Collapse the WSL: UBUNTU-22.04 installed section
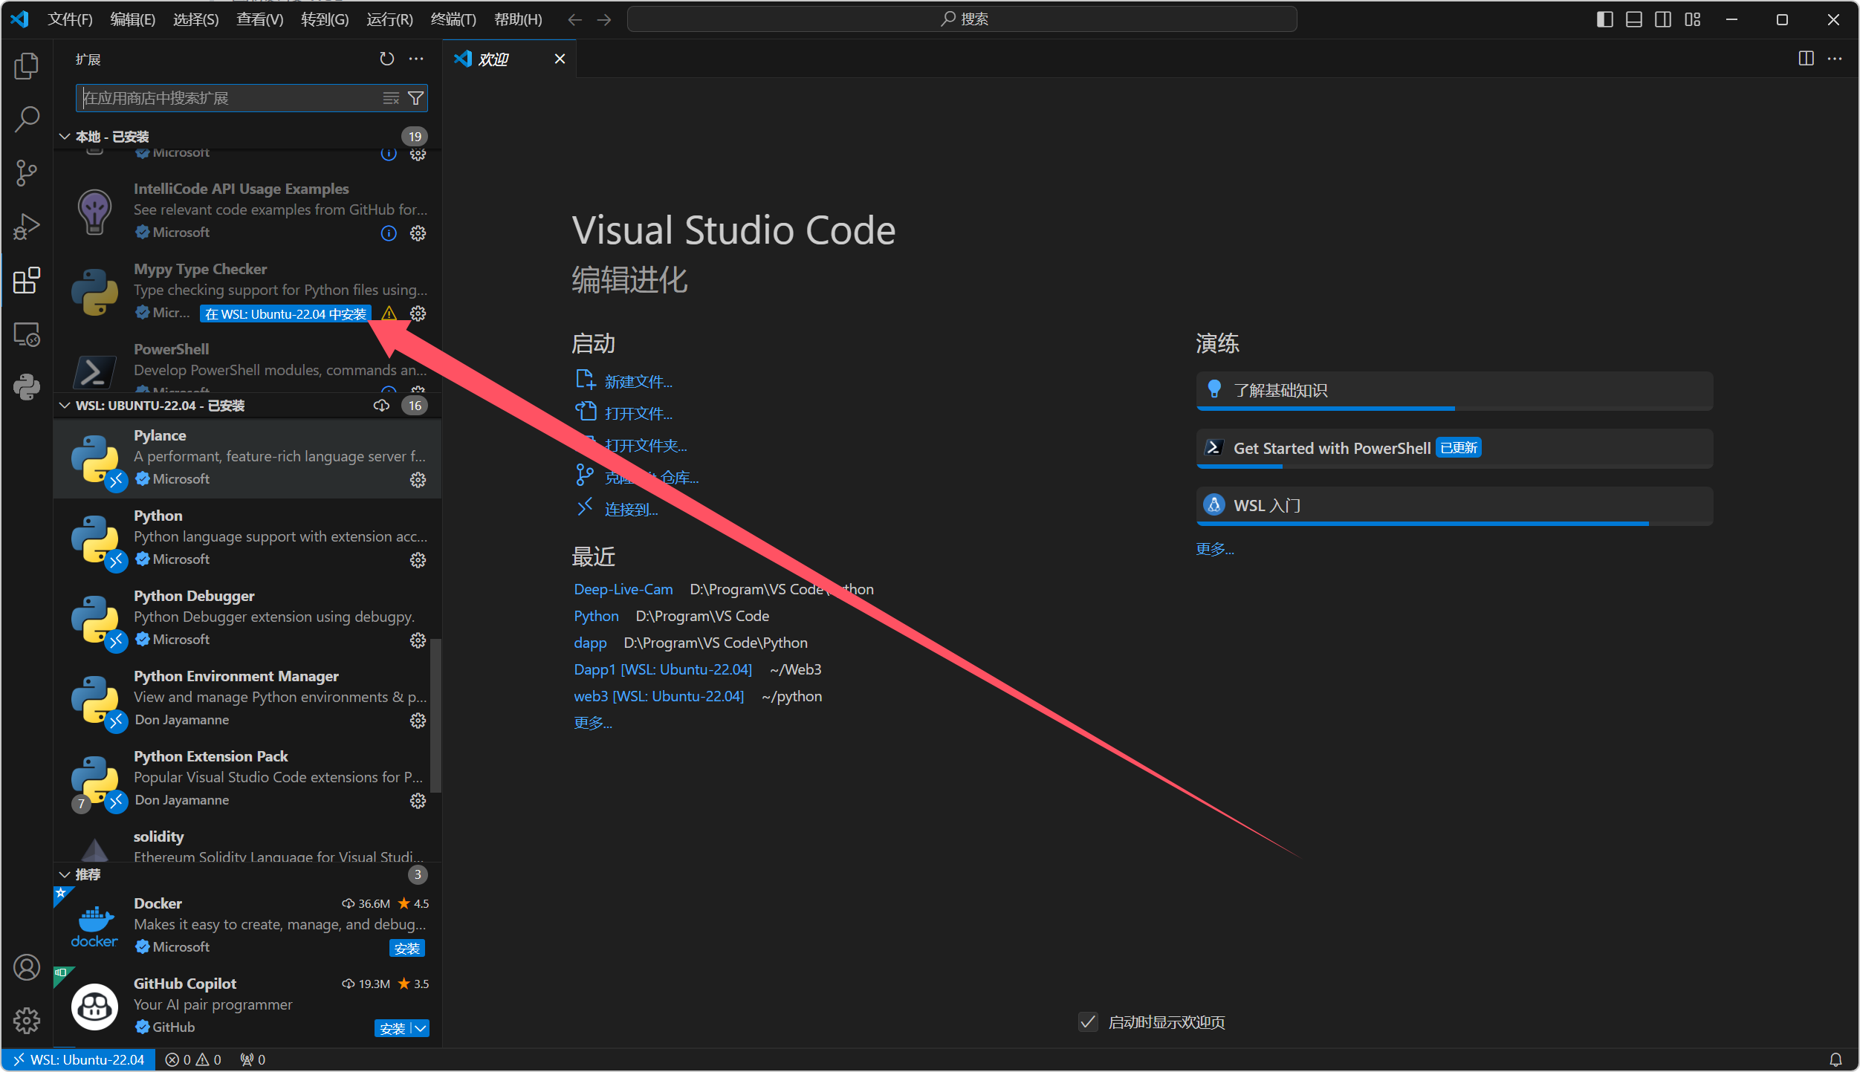Screen dimensions: 1860x1072 [x=64, y=406]
